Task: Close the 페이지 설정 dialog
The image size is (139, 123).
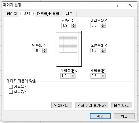Action: 130,5
